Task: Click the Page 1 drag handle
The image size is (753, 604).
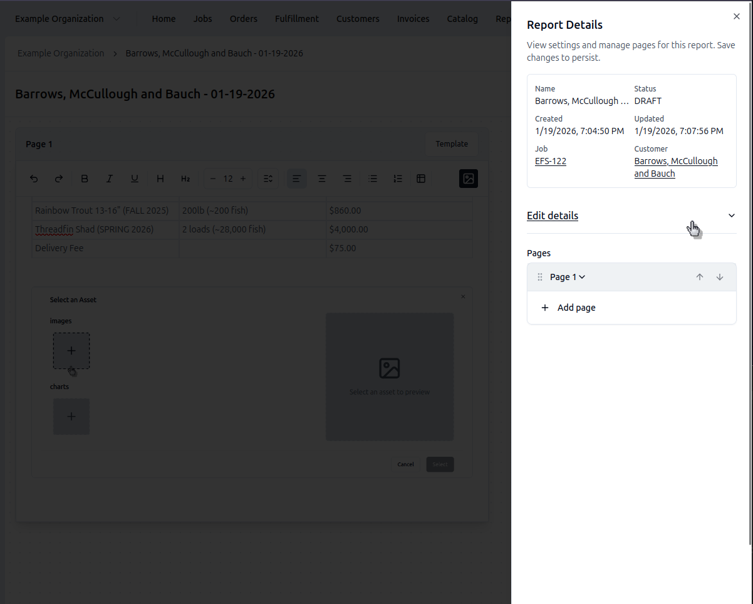Action: (x=540, y=277)
